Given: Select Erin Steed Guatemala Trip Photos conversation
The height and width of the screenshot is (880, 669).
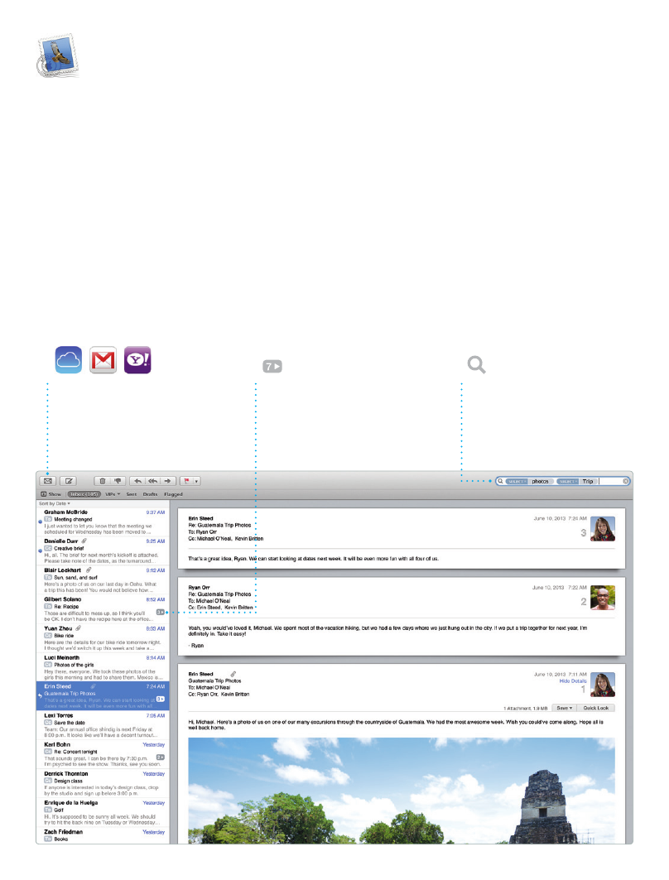Looking at the screenshot, I should [x=103, y=696].
